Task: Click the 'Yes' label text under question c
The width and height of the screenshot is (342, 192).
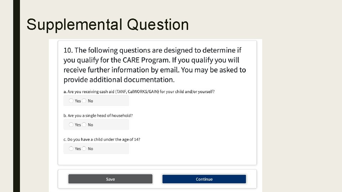Action: coord(78,149)
